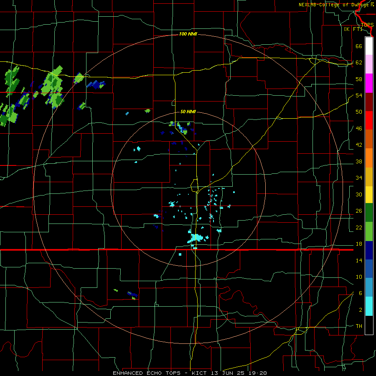Select the white legend color segment

(369, 46)
